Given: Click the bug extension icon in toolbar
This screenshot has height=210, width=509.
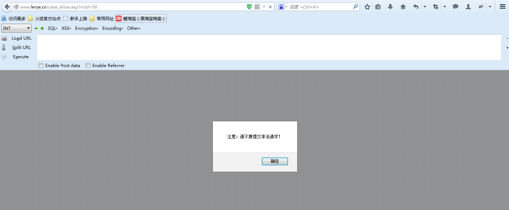Looking at the screenshot, I should [481, 7].
